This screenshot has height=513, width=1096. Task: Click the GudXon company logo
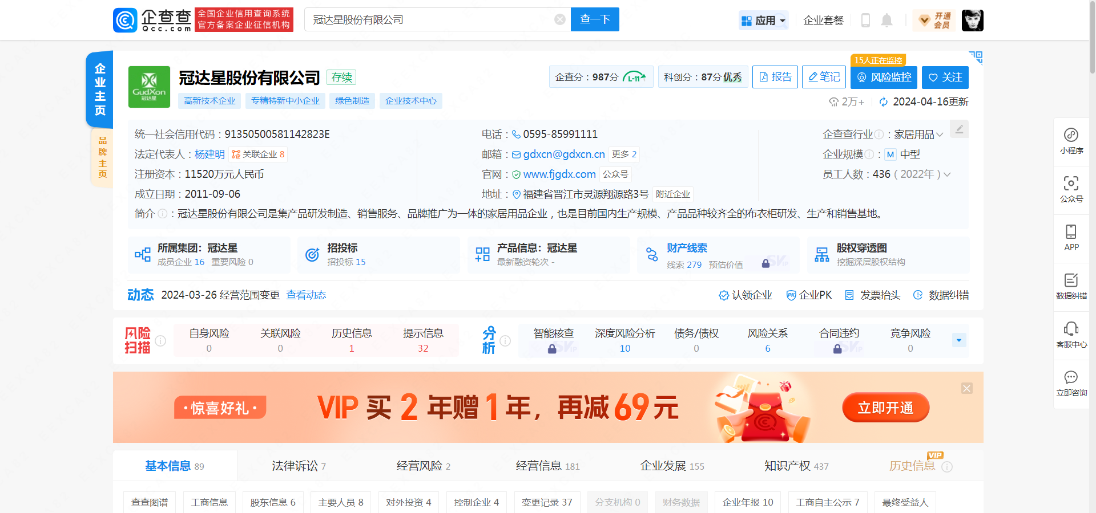point(149,87)
